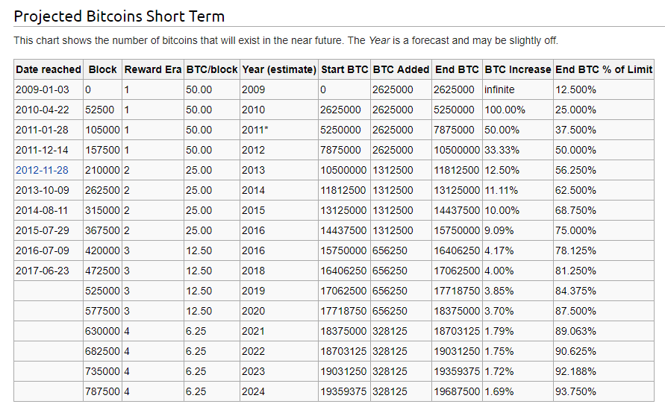The image size is (665, 407).
Task: Click the 100.00% BTC increase cell
Action: 505,110
